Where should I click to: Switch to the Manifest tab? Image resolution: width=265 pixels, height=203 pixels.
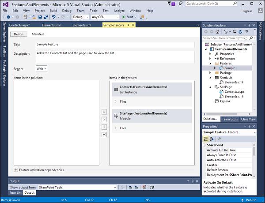coord(38,34)
